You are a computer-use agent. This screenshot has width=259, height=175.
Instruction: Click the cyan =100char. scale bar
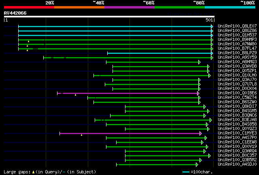click(186, 172)
